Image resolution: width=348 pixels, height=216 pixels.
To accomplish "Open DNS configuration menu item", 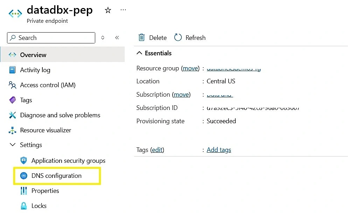I will pos(56,176).
